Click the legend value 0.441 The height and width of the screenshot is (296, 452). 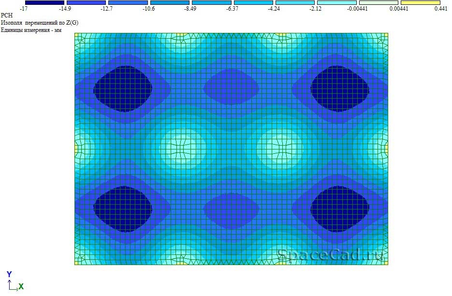click(x=441, y=9)
